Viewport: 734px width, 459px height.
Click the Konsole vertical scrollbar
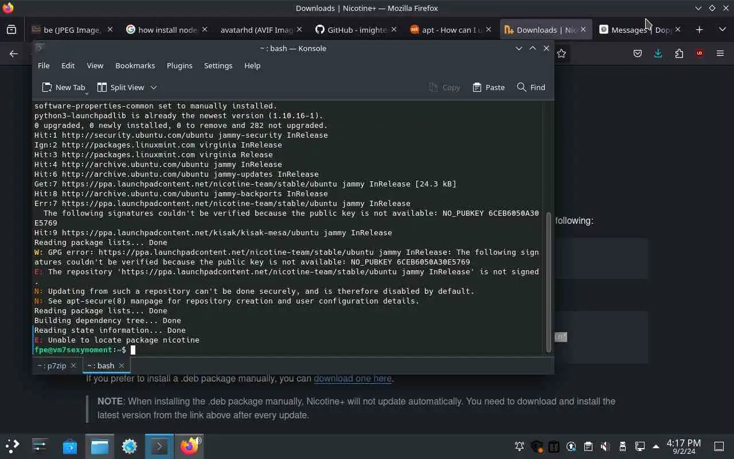point(548,281)
